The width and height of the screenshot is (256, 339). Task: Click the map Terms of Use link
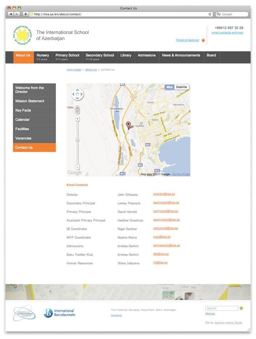pos(181,174)
